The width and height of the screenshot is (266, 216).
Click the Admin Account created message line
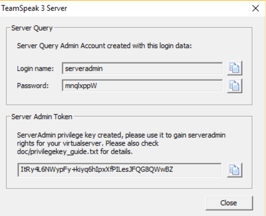pos(104,46)
